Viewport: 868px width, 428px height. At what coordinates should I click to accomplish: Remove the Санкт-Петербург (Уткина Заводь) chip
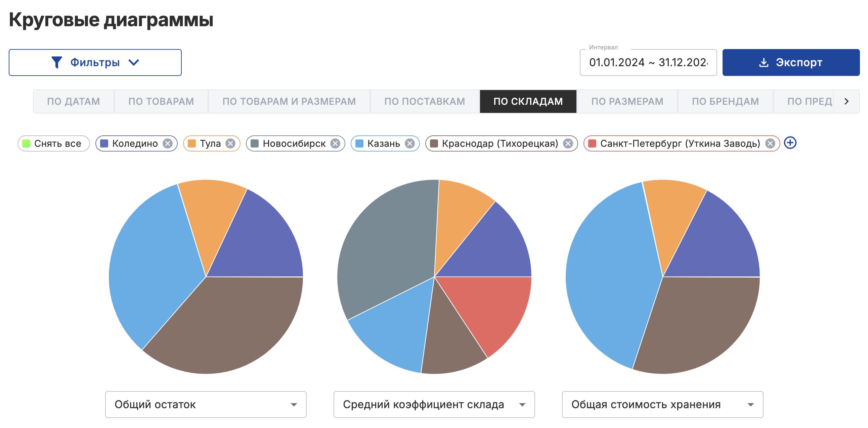770,143
